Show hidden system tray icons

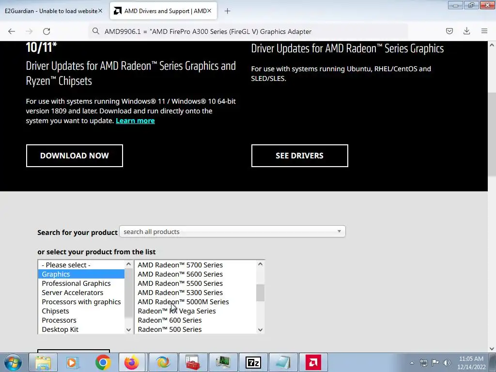(412, 363)
